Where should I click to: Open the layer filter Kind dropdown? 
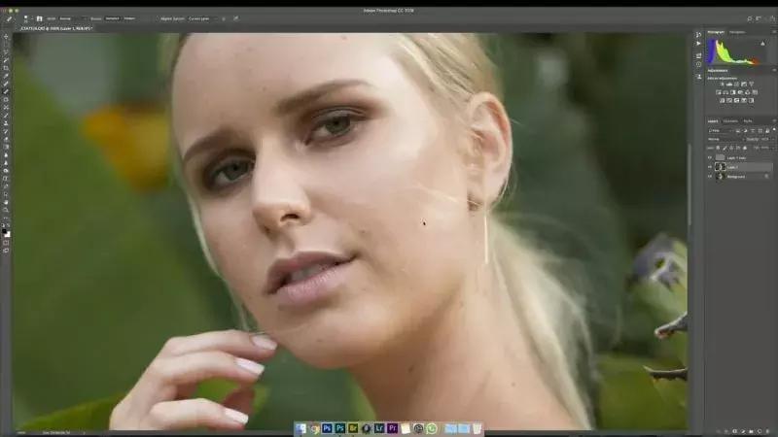[720, 131]
